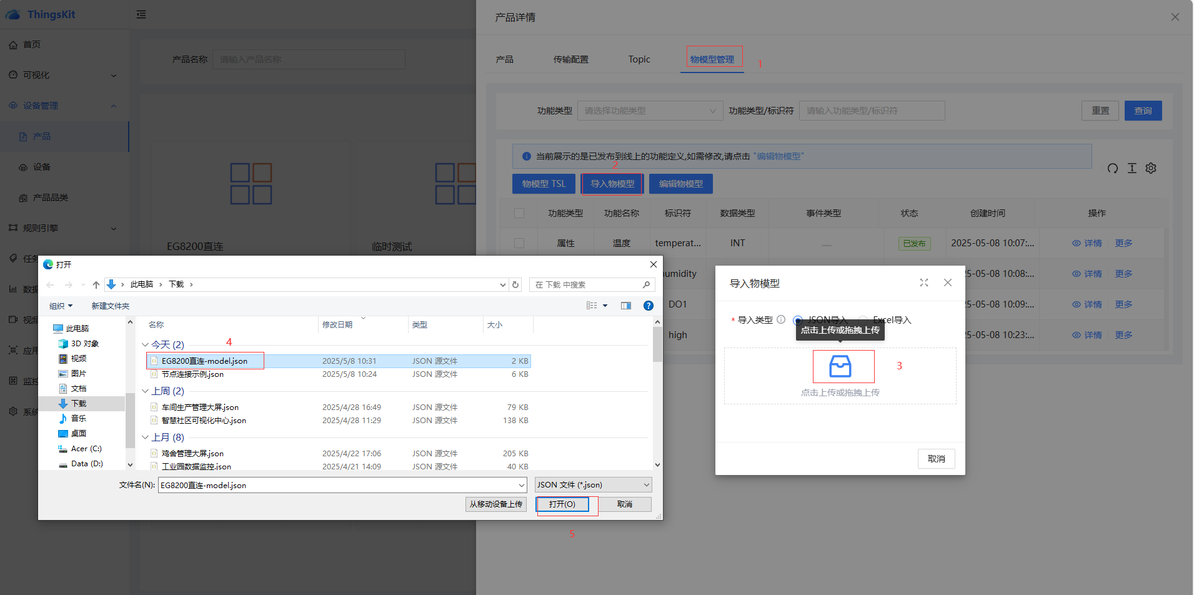Open the 功能类型 select dropdown
This screenshot has height=595, width=1194.
point(649,111)
